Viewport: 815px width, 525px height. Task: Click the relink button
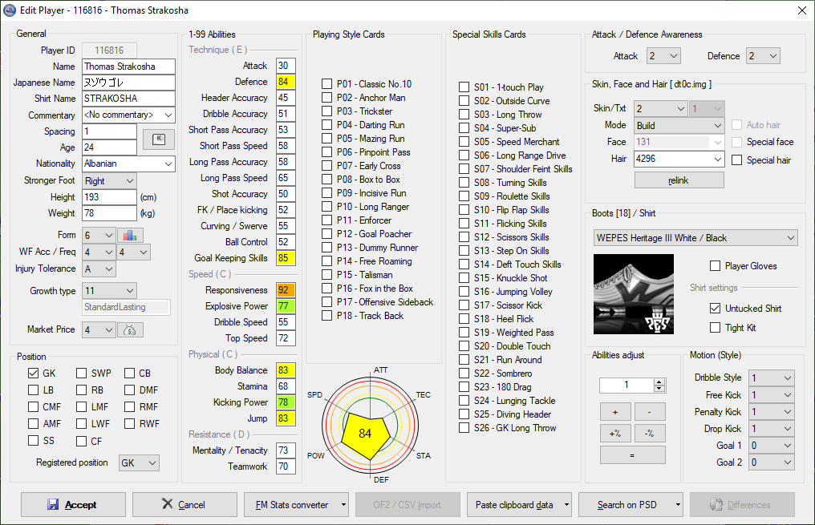point(679,180)
